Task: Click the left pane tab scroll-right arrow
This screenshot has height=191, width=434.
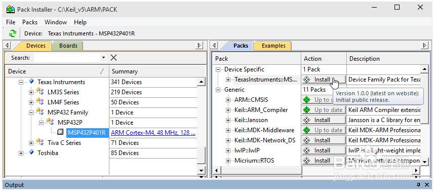Action: click(199, 46)
